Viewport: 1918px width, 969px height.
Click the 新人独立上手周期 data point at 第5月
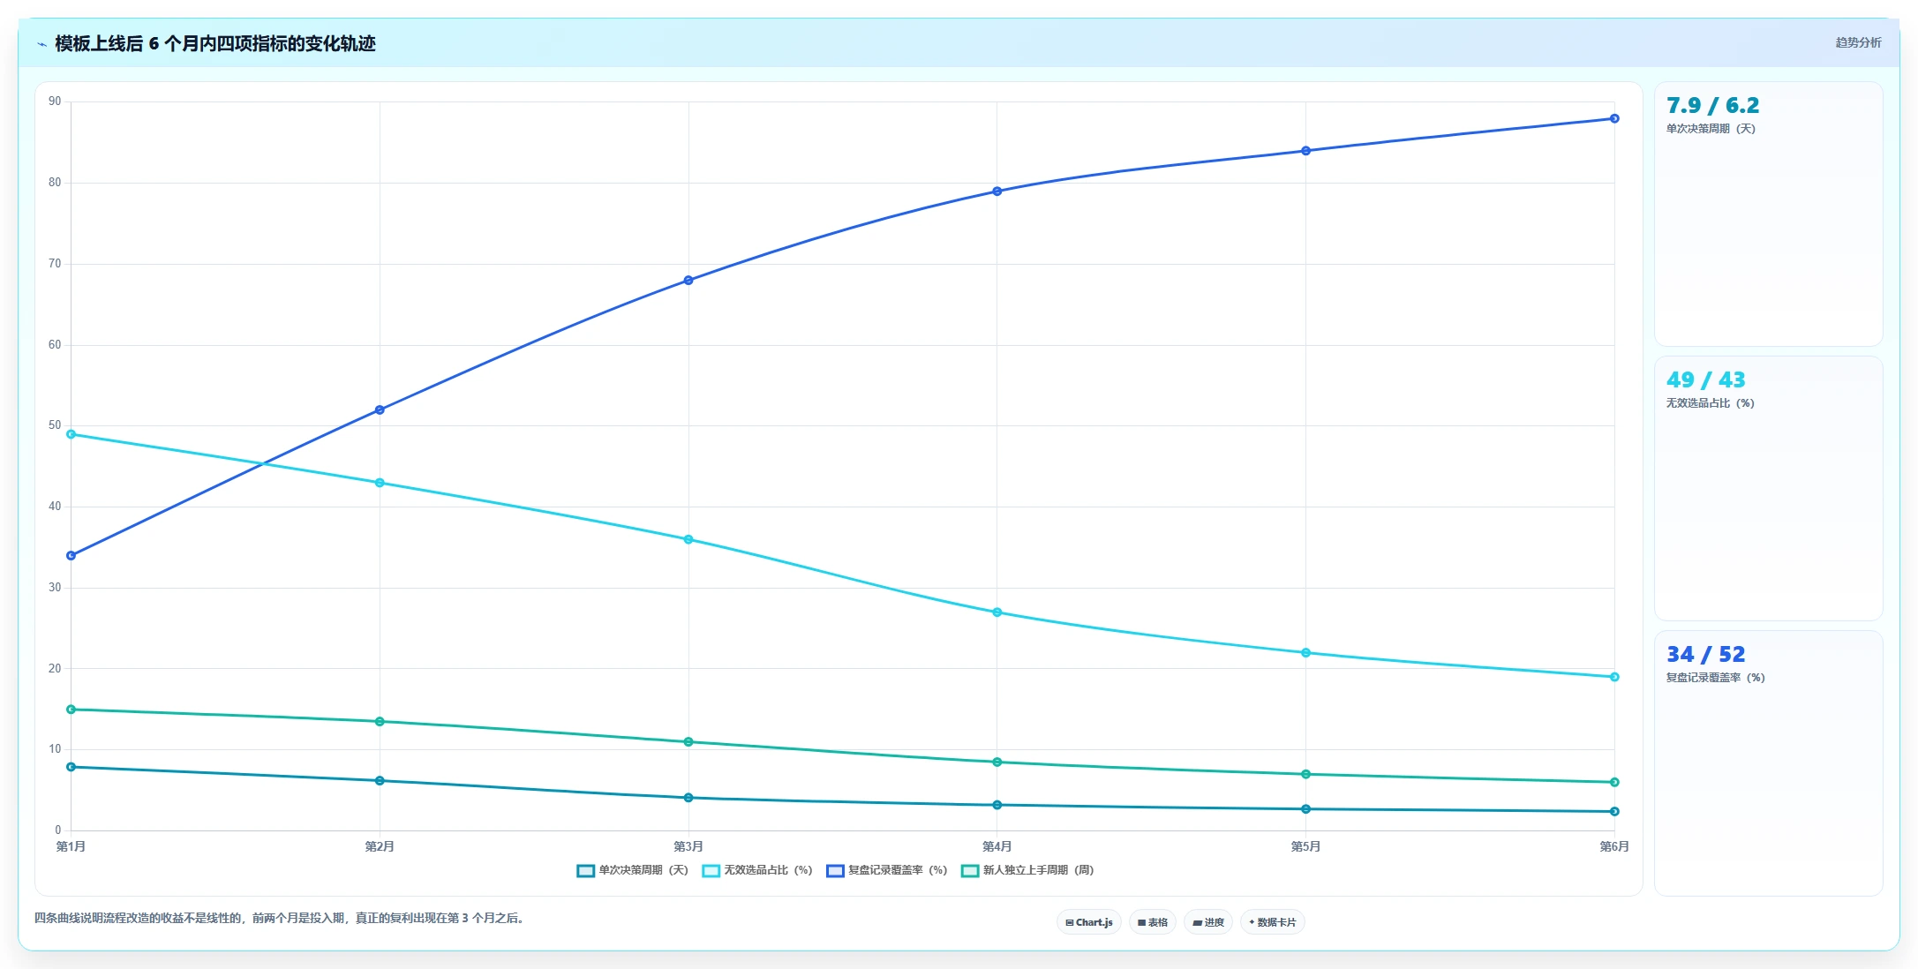tap(1305, 775)
